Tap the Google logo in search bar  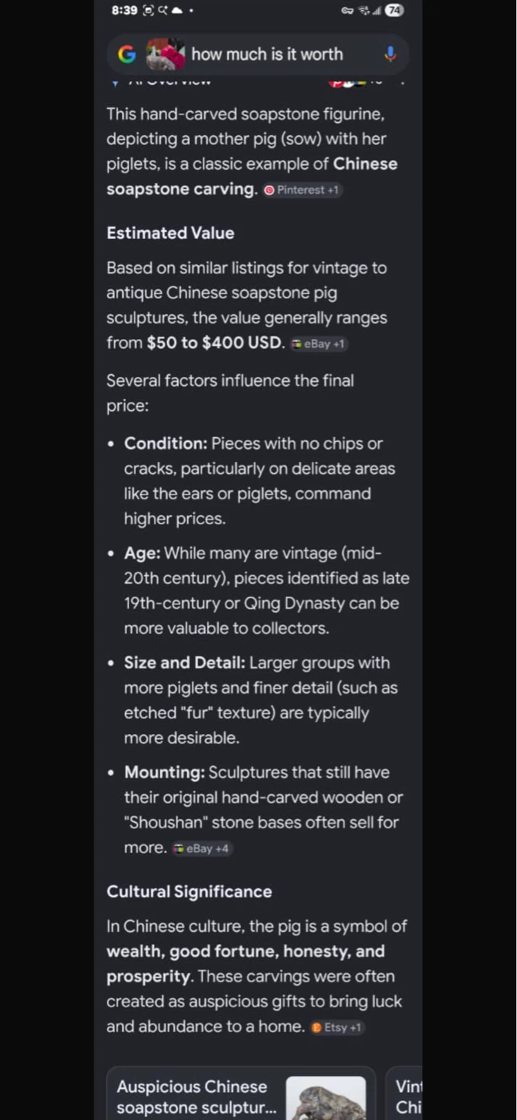126,54
